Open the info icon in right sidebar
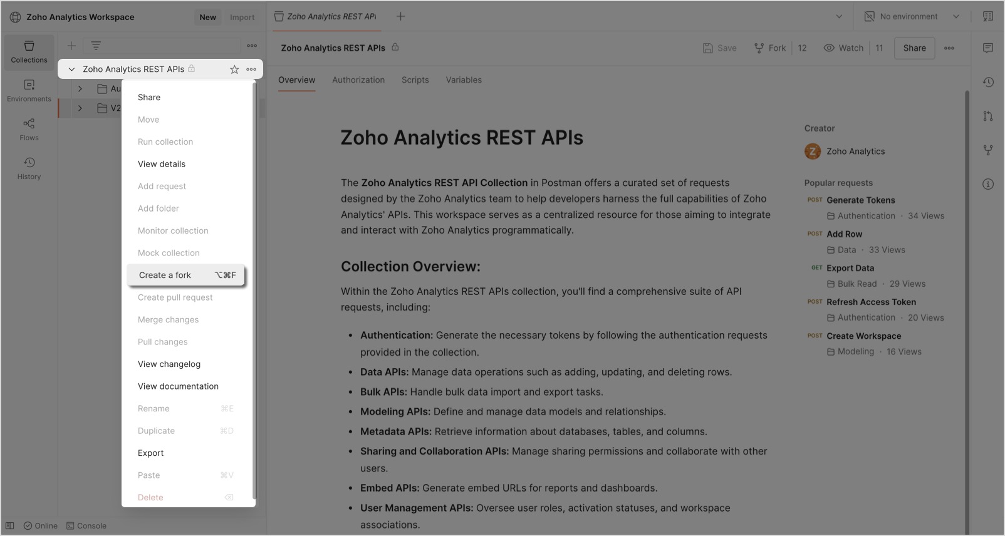1005x536 pixels. pyautogui.click(x=988, y=184)
